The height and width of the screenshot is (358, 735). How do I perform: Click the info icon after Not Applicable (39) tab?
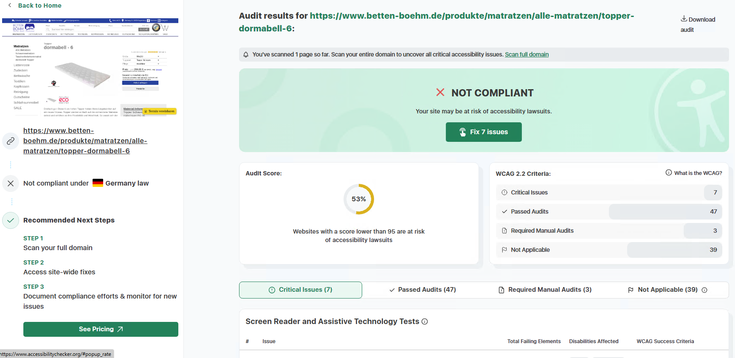[x=704, y=290]
